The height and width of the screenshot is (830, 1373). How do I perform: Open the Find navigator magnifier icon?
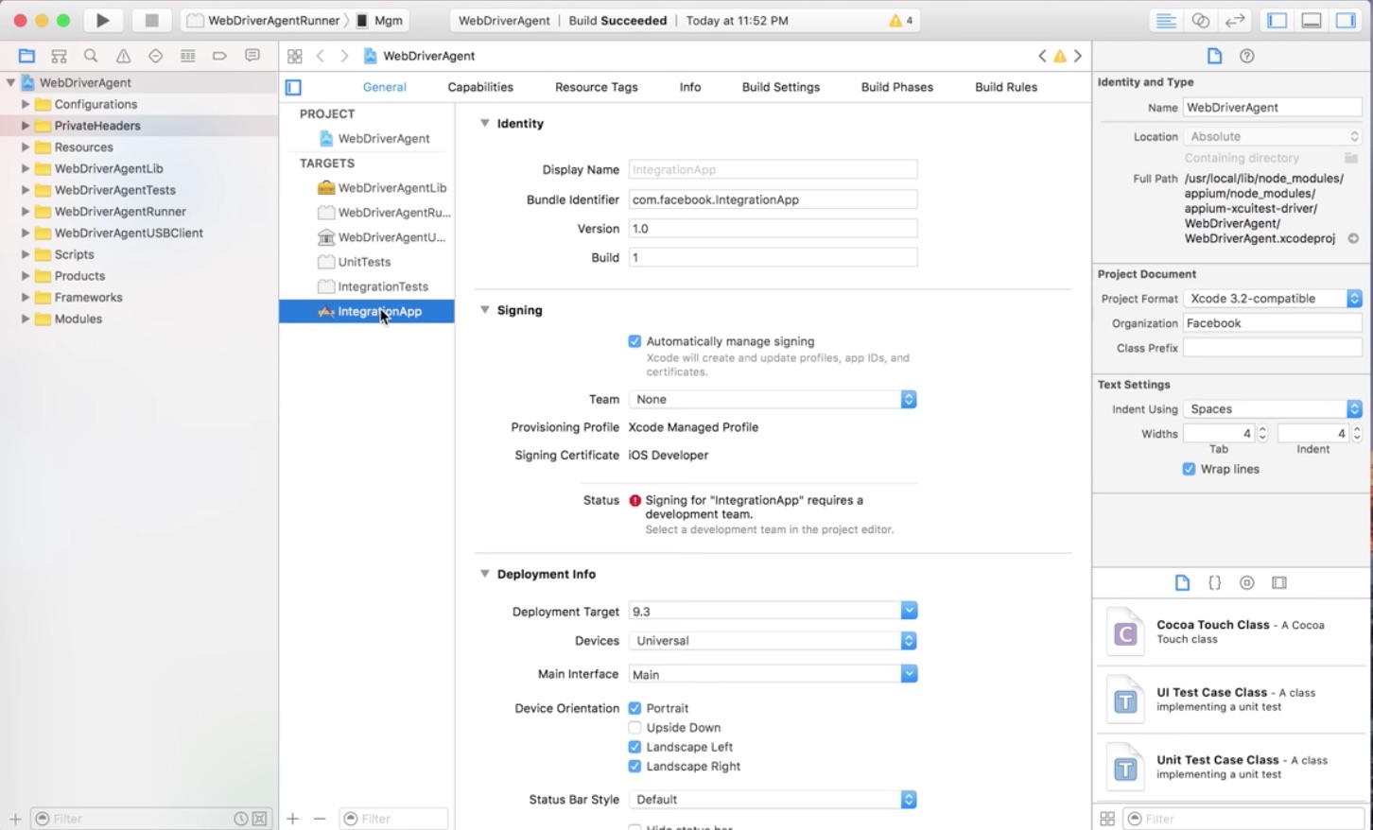pos(91,56)
